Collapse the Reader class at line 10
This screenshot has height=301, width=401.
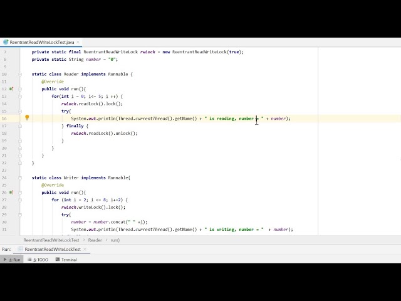[x=20, y=74]
